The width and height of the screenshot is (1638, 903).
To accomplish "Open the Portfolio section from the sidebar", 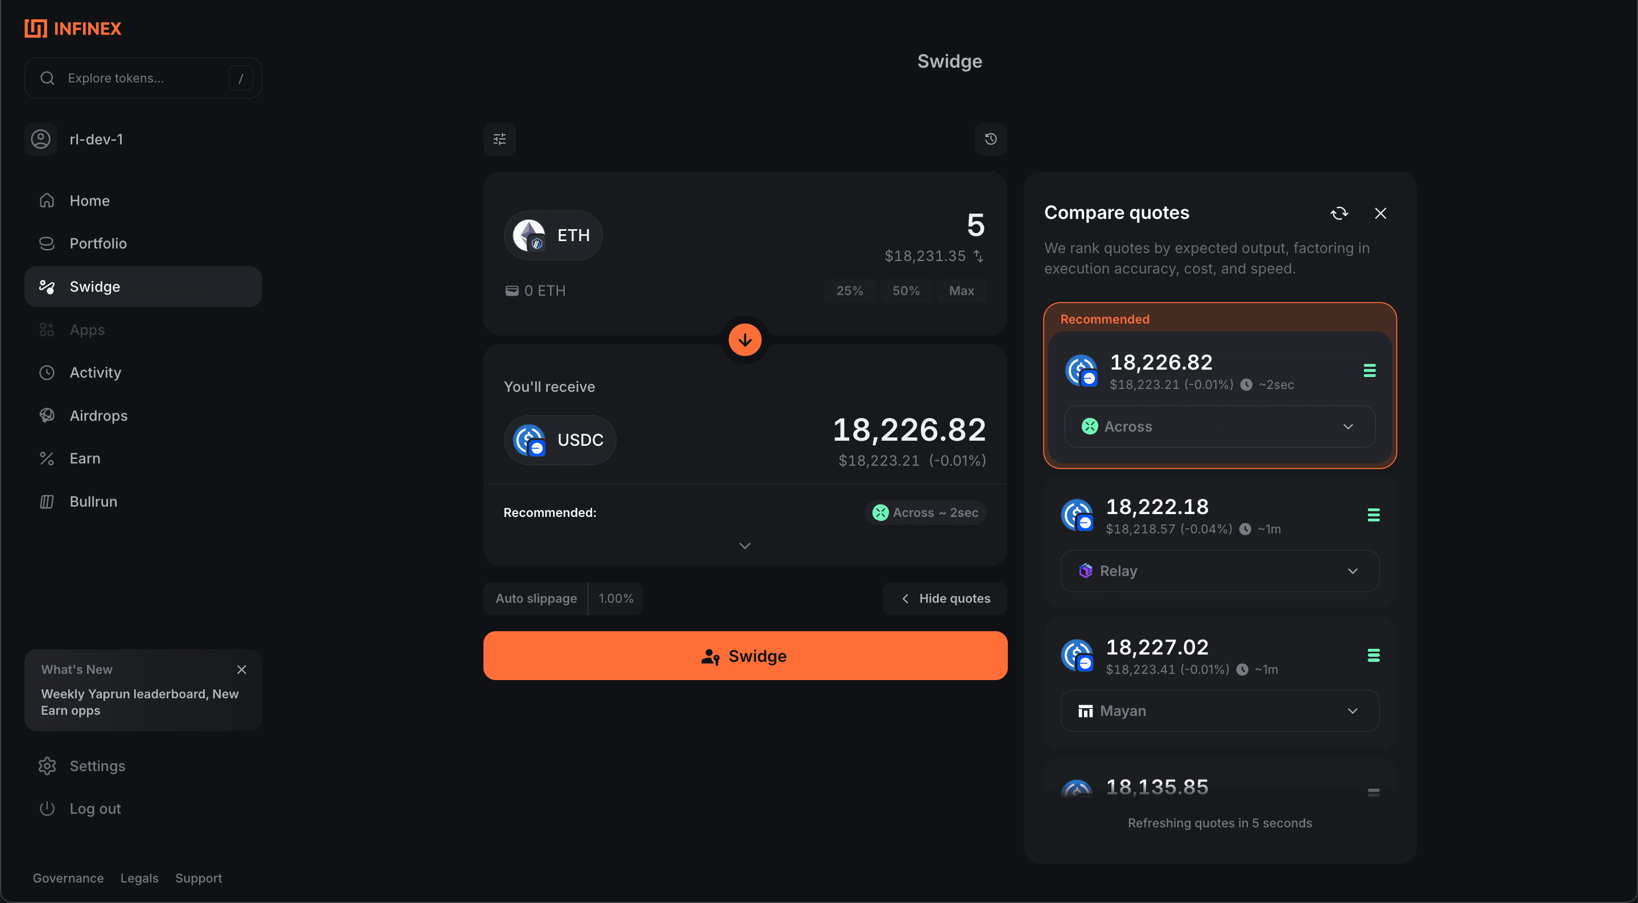I will click(98, 243).
